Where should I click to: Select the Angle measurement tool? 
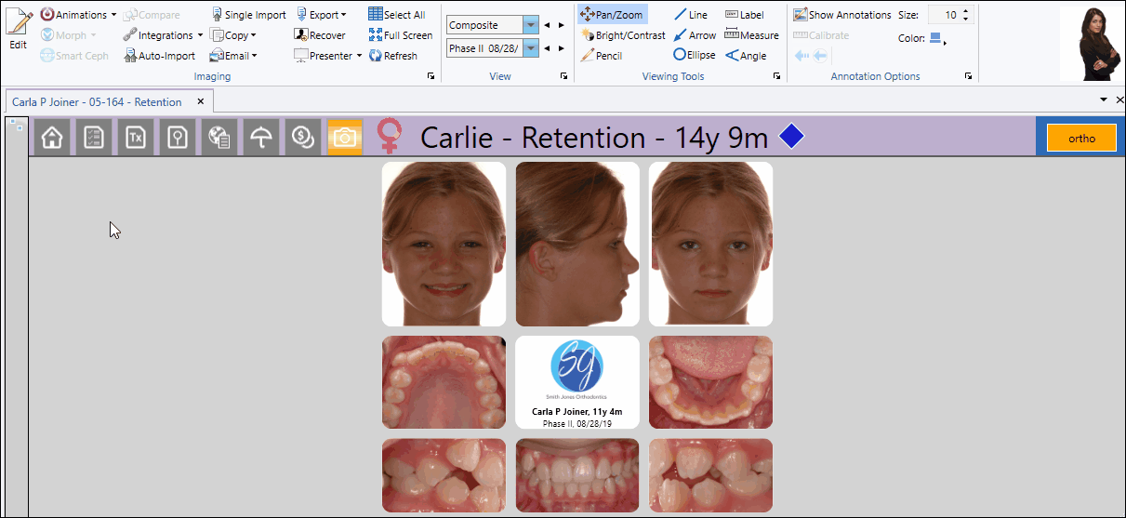tap(746, 56)
